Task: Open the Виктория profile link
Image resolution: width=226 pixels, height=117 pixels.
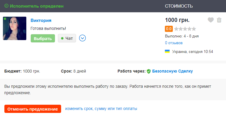Action: [x=41, y=20]
